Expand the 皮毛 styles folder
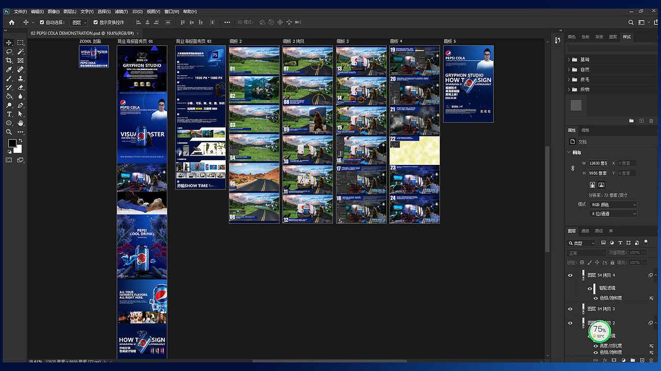The height and width of the screenshot is (371, 661). 569,79
